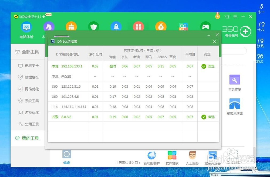Click the 解析延时 column header
This screenshot has height=177, width=270.
[96, 54]
